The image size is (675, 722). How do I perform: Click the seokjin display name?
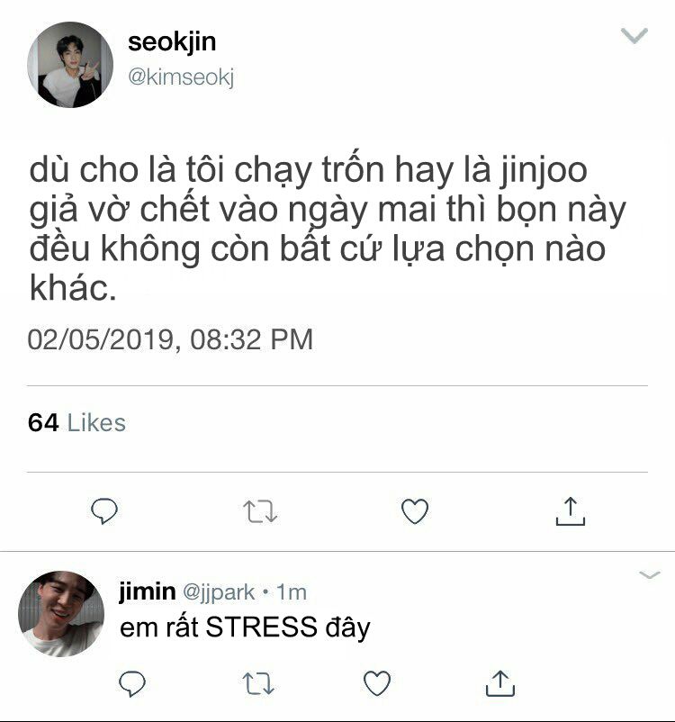coord(172,42)
